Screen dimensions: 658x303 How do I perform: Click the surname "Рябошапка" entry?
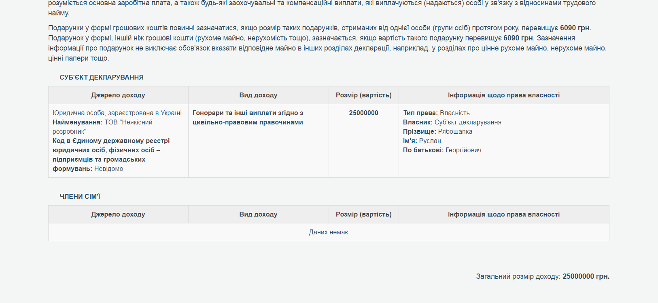pyautogui.click(x=455, y=132)
